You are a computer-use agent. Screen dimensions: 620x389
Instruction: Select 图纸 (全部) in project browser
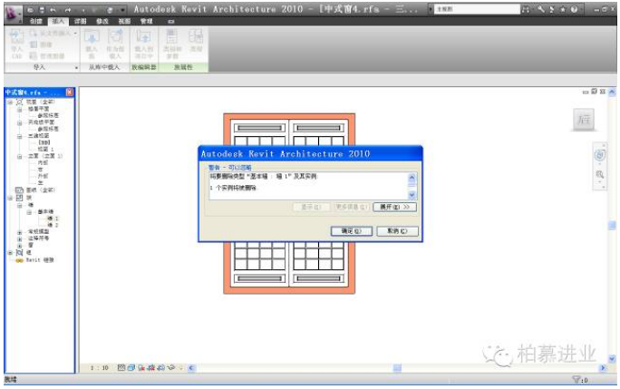point(40,190)
